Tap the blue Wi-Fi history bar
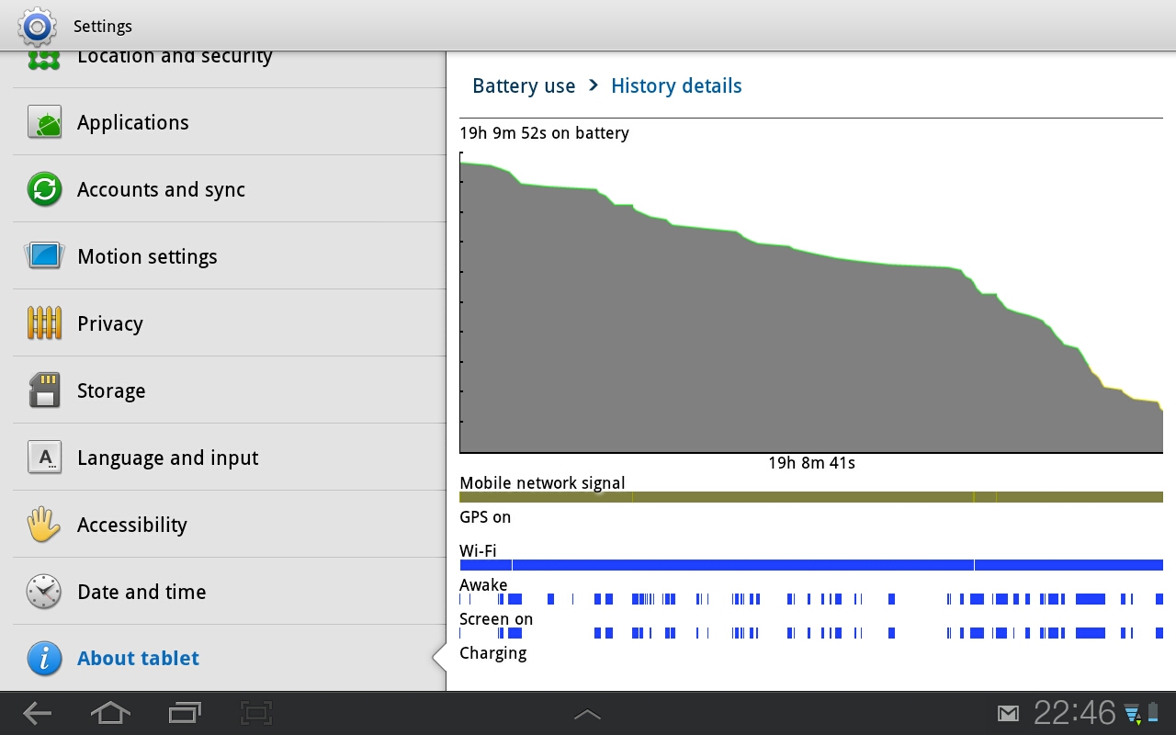Image resolution: width=1176 pixels, height=735 pixels. 811,565
